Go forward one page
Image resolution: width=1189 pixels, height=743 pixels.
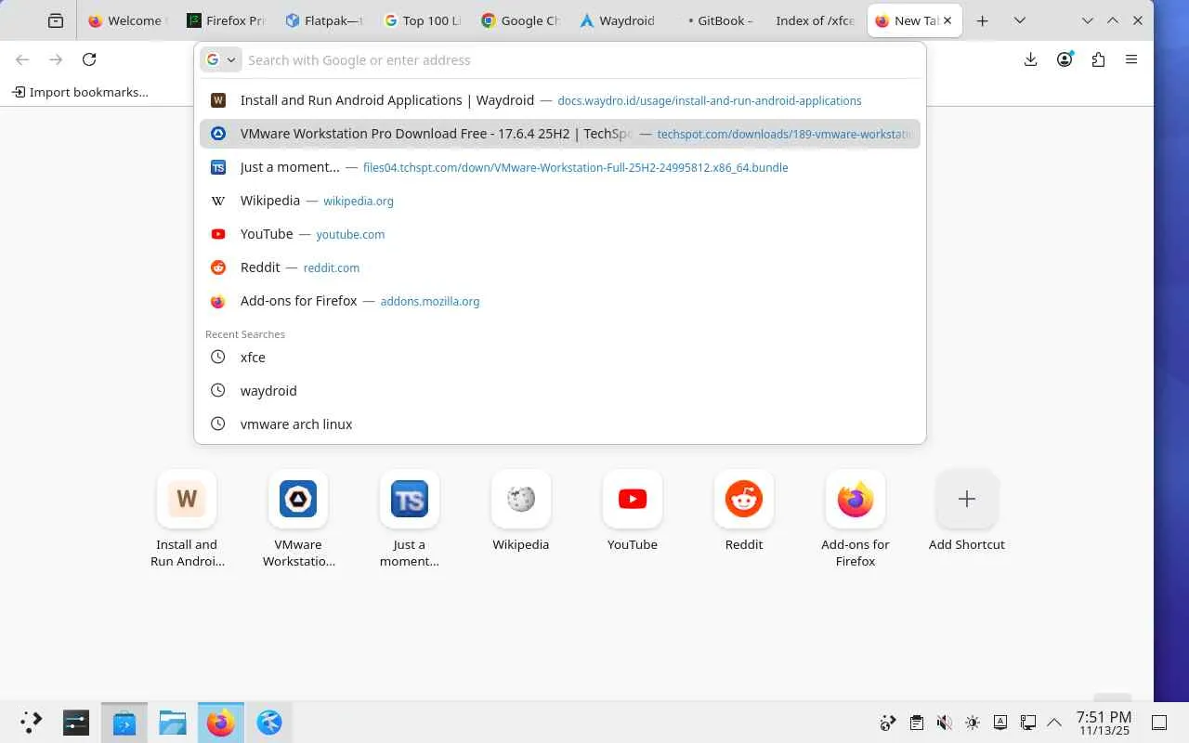pos(56,59)
